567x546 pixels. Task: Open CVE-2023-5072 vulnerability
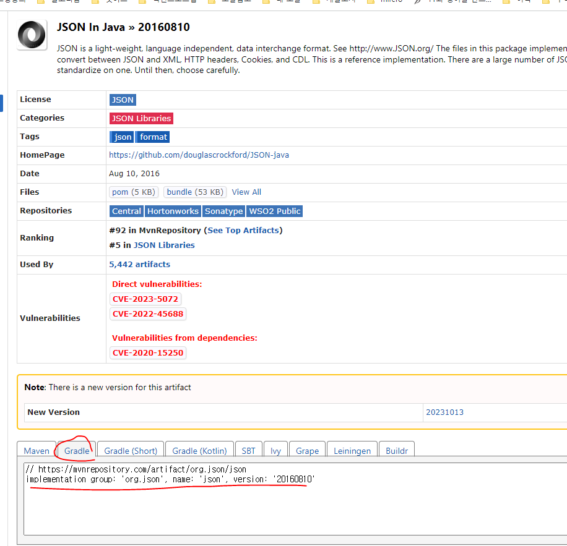[x=145, y=299]
